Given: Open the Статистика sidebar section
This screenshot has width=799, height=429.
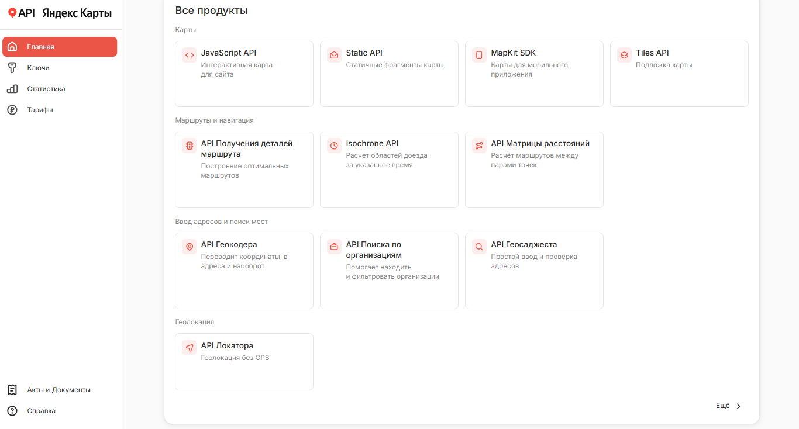Looking at the screenshot, I should pyautogui.click(x=60, y=89).
